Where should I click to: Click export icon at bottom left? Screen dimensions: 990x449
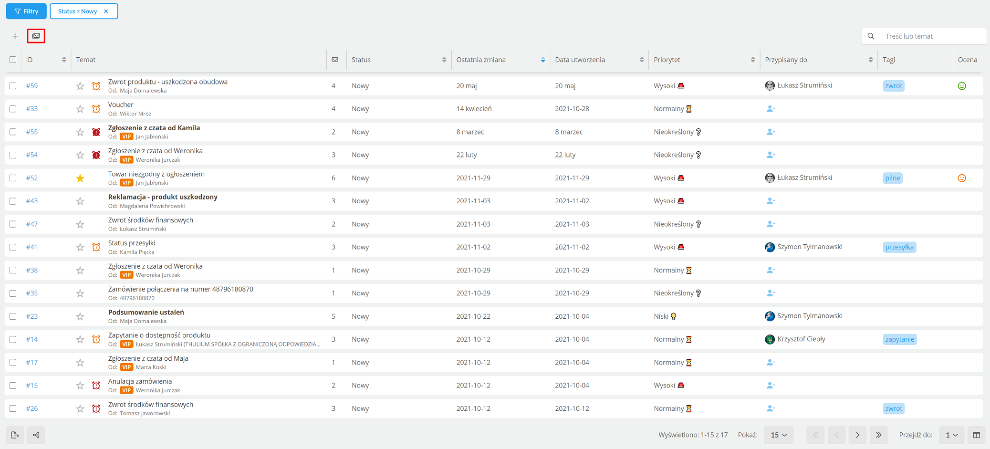(x=15, y=435)
